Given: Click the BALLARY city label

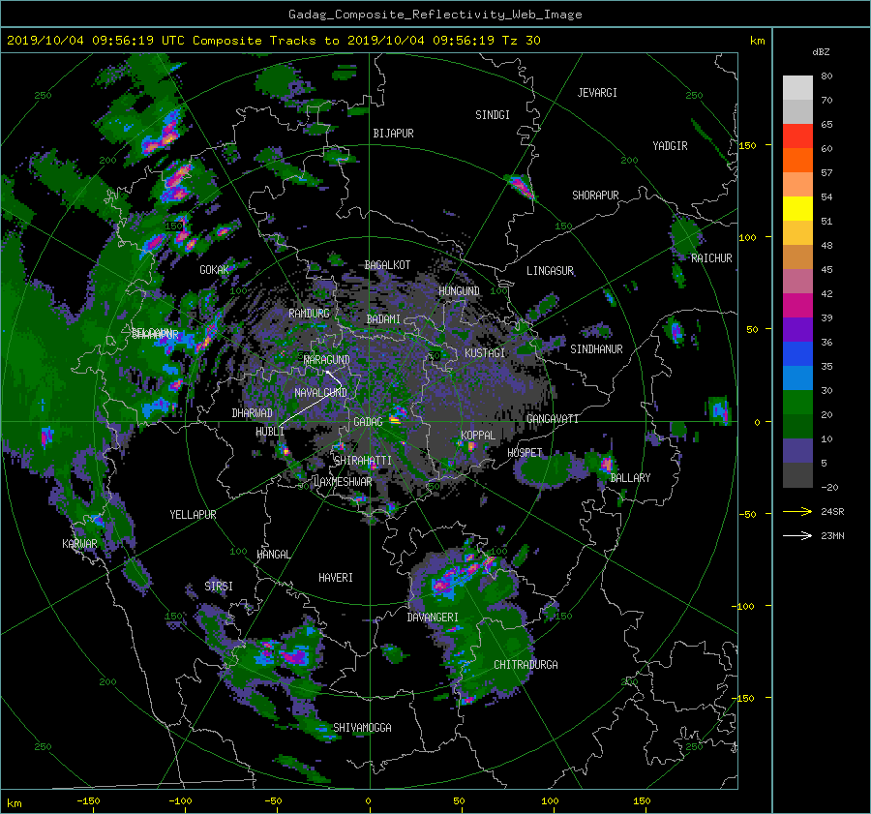Looking at the screenshot, I should pyautogui.click(x=630, y=478).
